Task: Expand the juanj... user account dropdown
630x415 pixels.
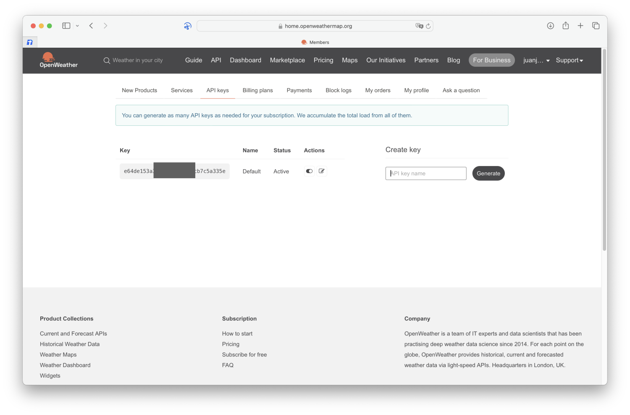Action: [536, 60]
